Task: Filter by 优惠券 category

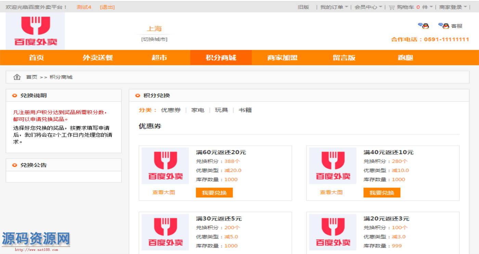Action: 171,110
